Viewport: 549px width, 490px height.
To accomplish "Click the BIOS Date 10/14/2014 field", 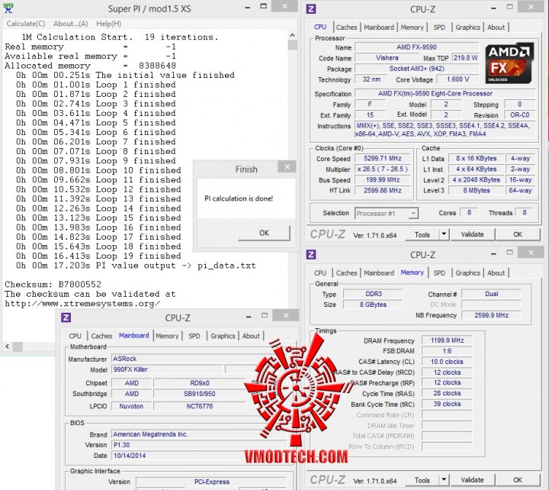I will (x=200, y=456).
